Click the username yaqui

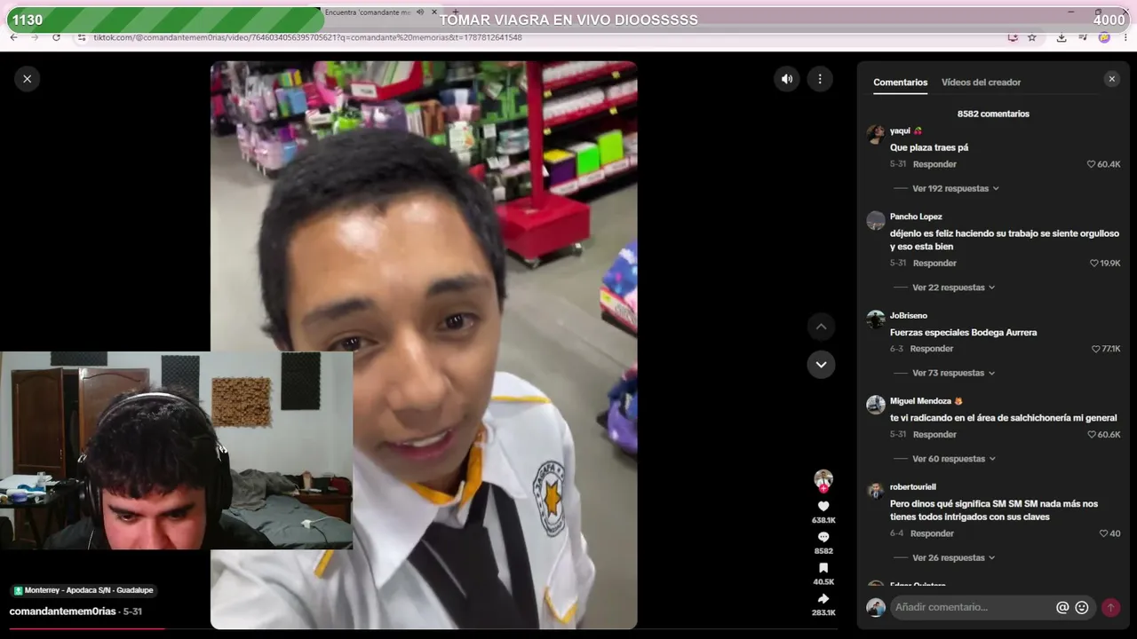[x=900, y=131]
